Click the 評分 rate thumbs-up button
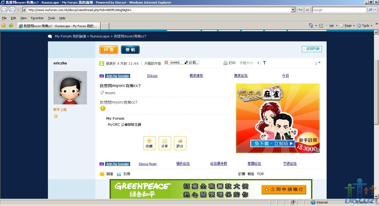This screenshot has height=206, width=379. click(x=180, y=143)
